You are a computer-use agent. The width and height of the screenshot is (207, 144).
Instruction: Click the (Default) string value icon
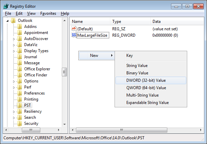pyautogui.click(x=74, y=29)
